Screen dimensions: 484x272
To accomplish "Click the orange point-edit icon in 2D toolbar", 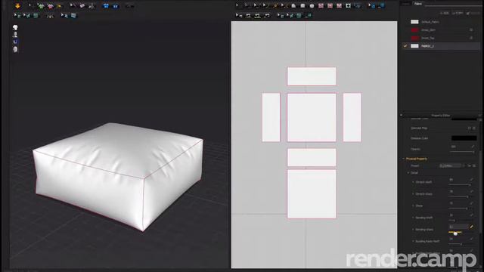I will (275, 5).
